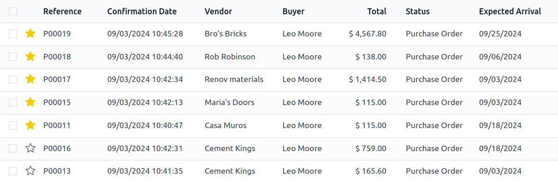Viewport: 558px width, 182px height.
Task: Sort list by Confirmation Date header
Action: [x=142, y=11]
